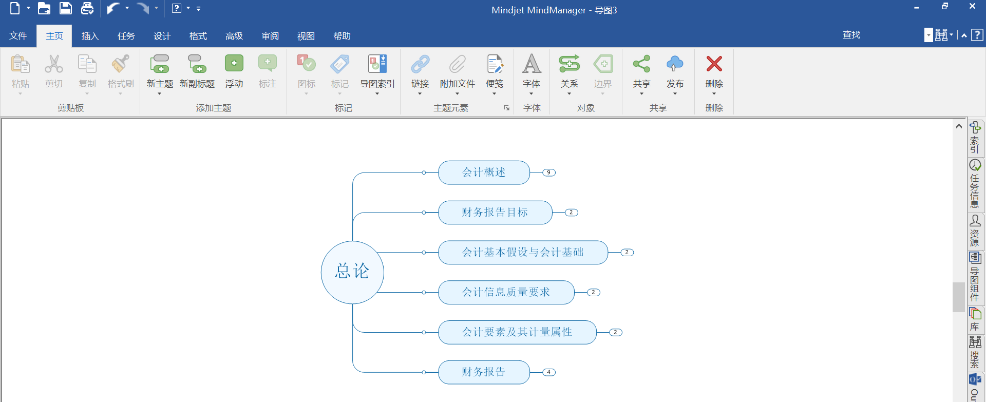
Task: Switch to the 高级 tab
Action: click(x=234, y=36)
